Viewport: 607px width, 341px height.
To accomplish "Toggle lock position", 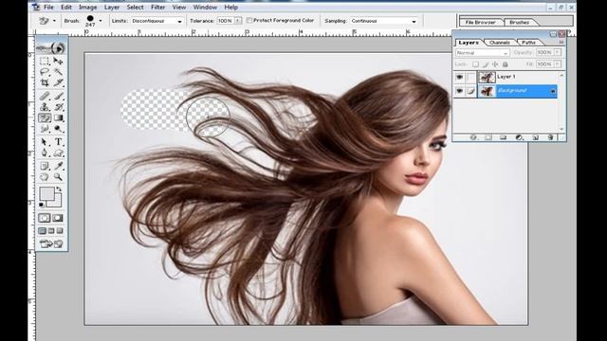I will point(495,64).
